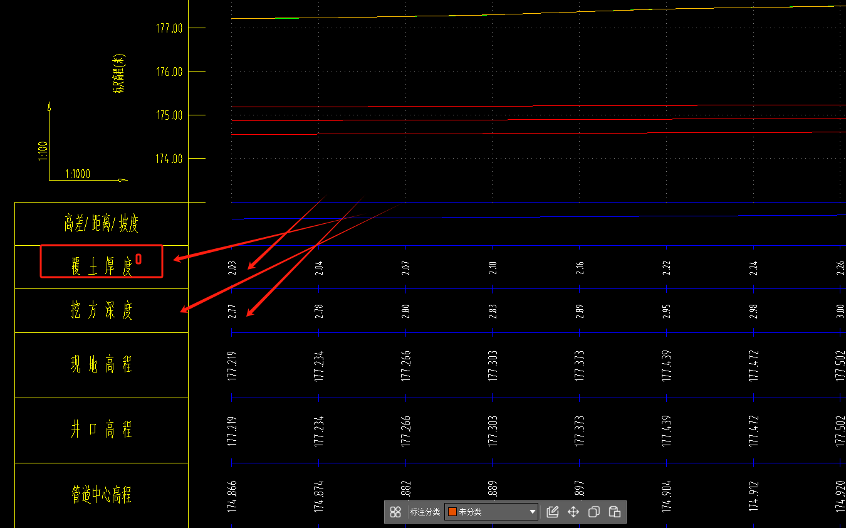
Task: Select the 现地高程 row header text
Action: (x=102, y=364)
